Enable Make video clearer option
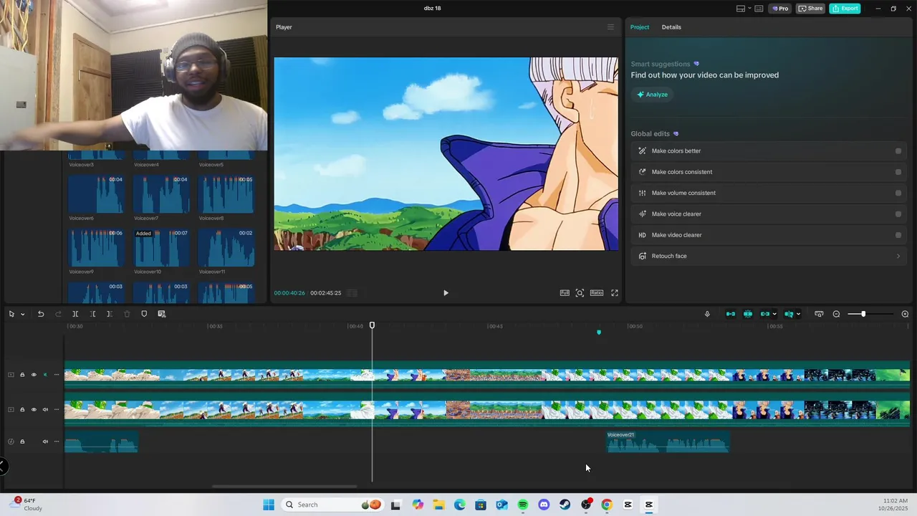Screen dimensions: 917x516 coord(898,235)
